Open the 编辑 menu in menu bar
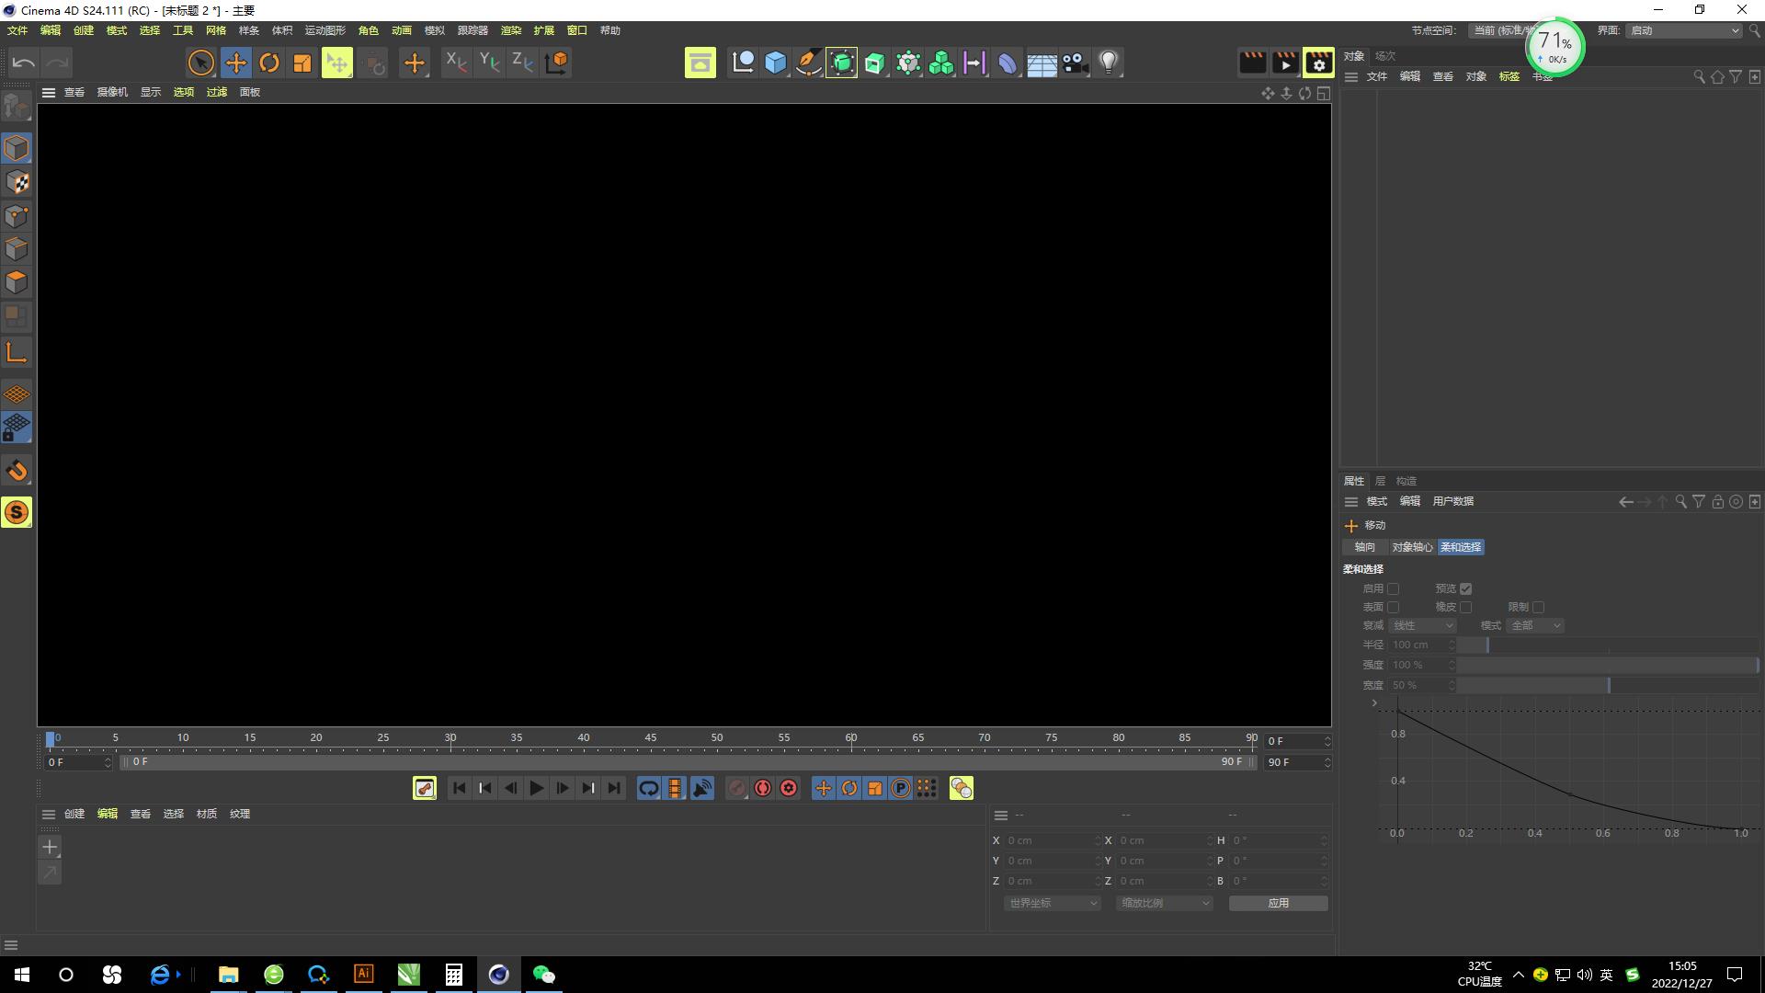 click(47, 30)
